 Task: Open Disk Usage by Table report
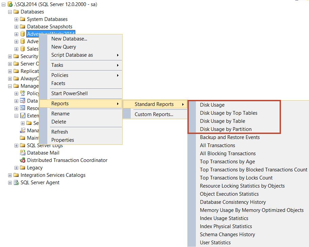(x=223, y=121)
